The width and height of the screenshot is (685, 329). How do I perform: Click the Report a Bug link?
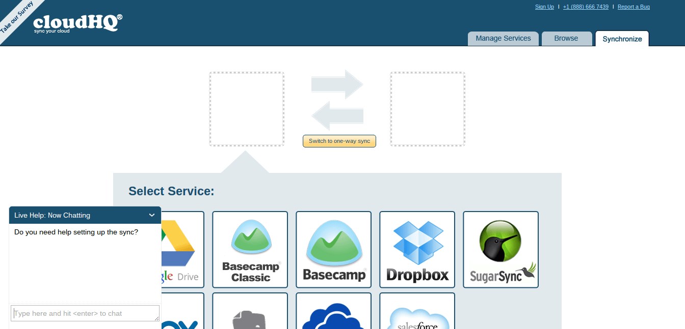click(x=634, y=7)
